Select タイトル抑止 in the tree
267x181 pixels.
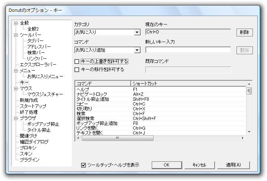click(x=39, y=130)
